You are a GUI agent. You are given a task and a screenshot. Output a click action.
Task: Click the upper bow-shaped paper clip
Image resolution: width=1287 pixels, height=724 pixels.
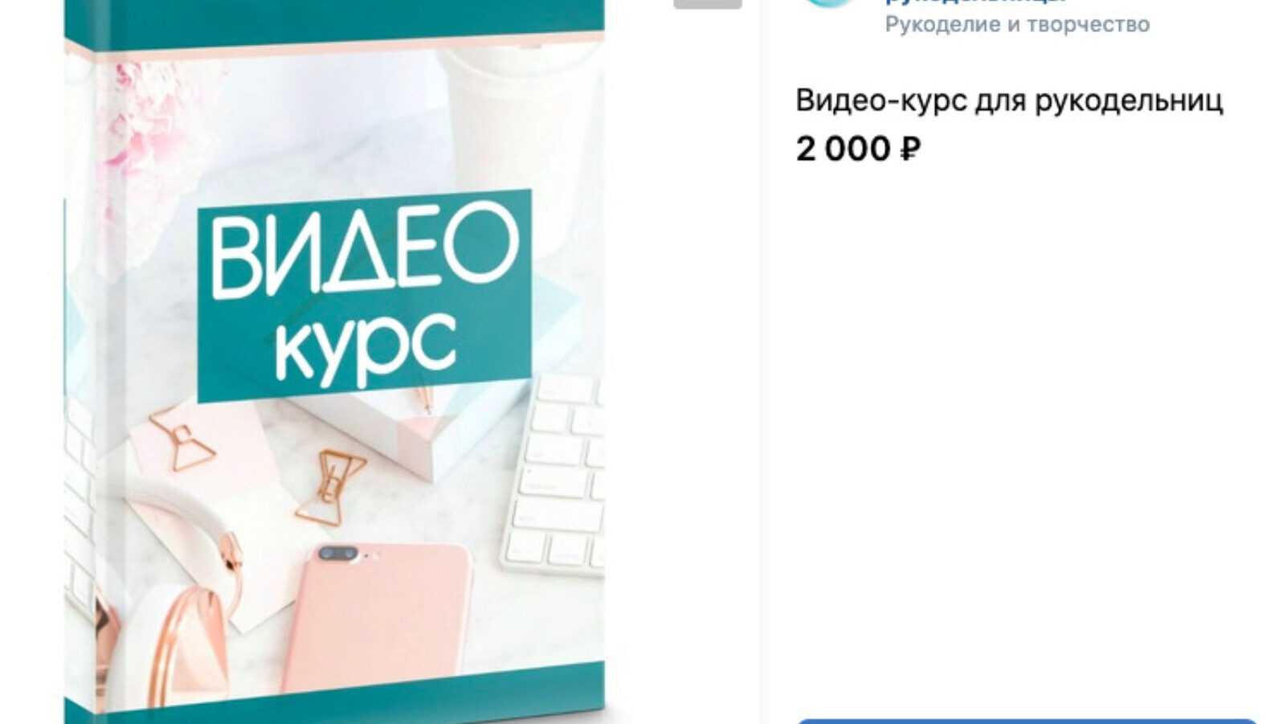point(182,438)
